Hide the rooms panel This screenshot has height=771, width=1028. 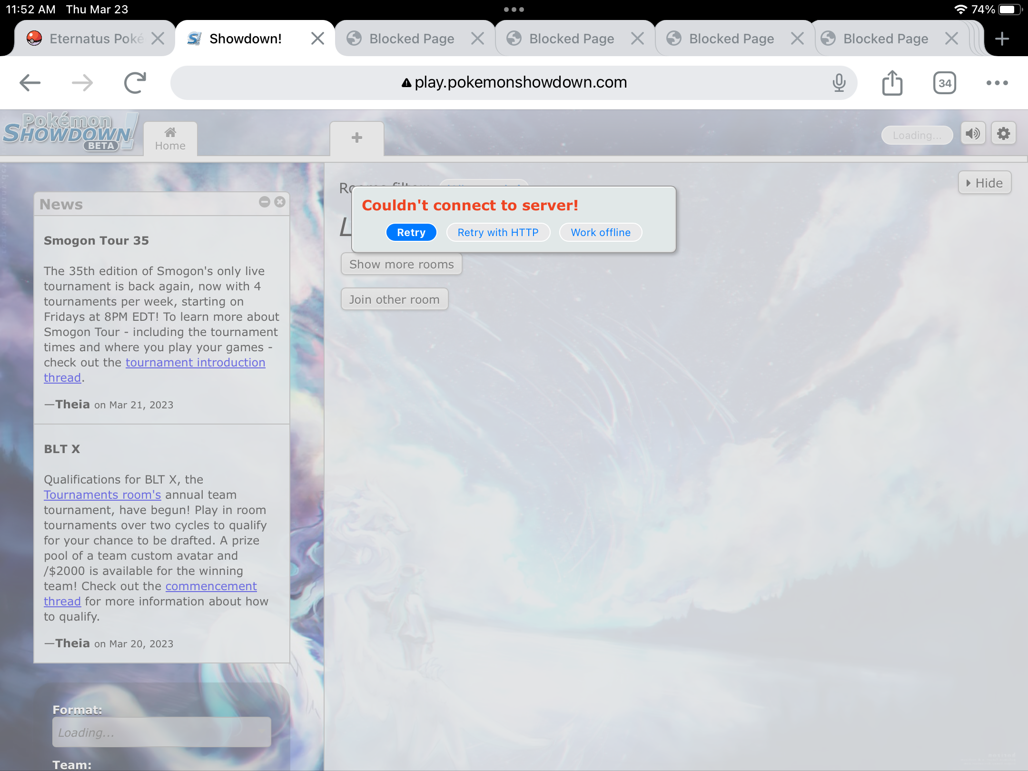(984, 183)
